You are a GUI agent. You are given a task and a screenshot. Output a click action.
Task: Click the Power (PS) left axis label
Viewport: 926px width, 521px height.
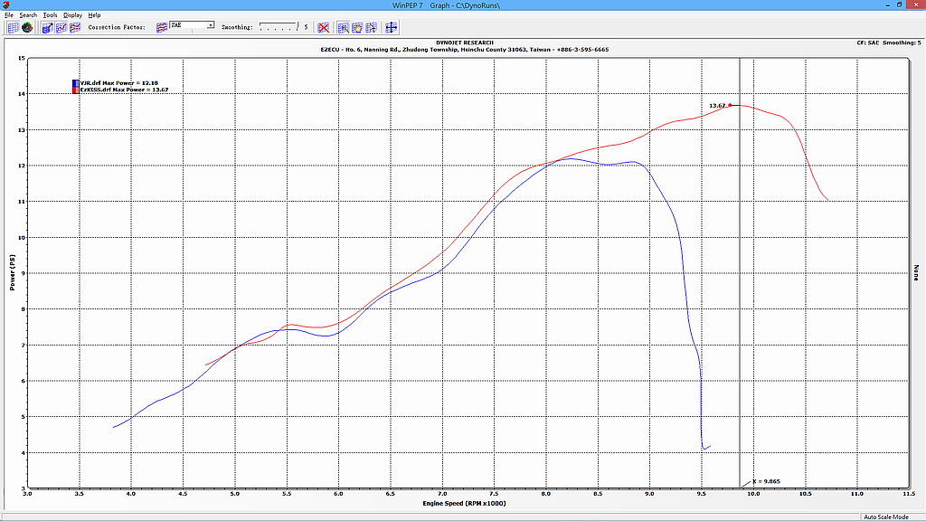(x=13, y=272)
